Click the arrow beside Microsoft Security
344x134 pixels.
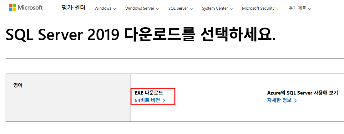click(278, 9)
